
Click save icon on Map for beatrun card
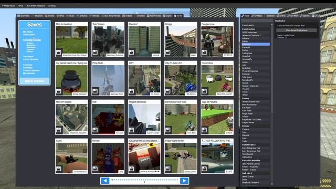click(59, 52)
